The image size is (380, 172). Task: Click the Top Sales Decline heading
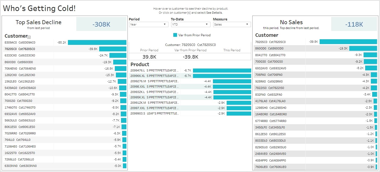pyautogui.click(x=39, y=22)
